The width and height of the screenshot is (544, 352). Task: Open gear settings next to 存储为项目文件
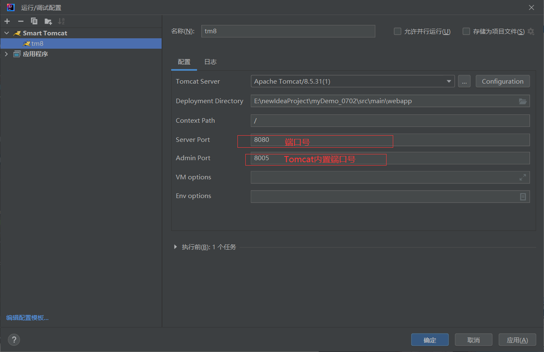click(x=531, y=32)
